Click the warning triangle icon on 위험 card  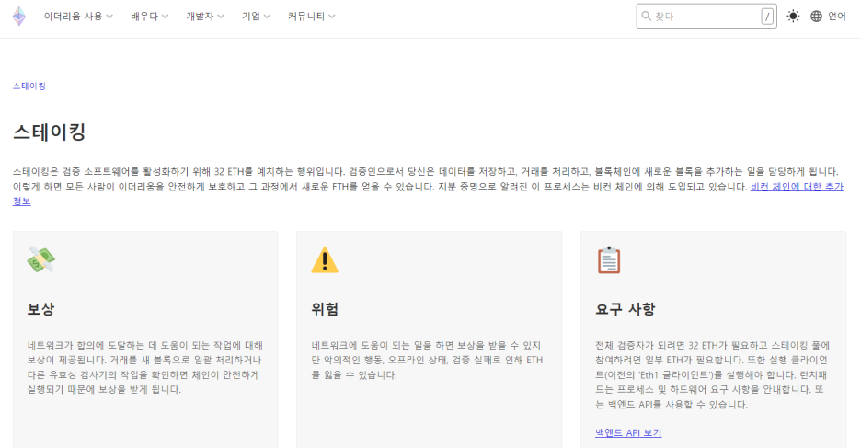tap(325, 259)
